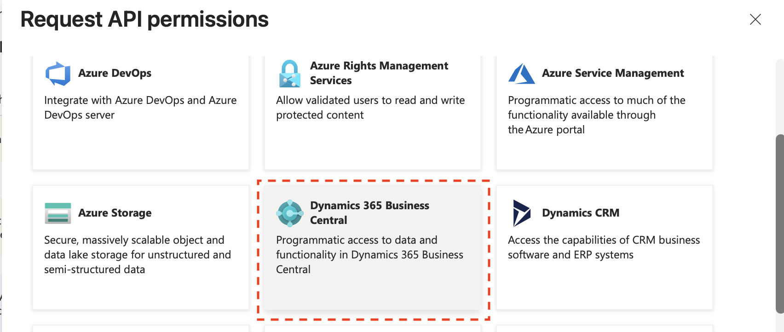Click Dynamics 365 Business Central description
784x332 pixels.
click(369, 255)
